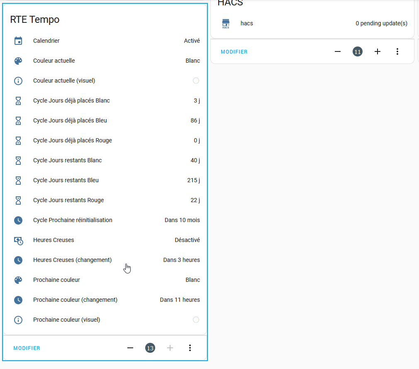Click the hacs entity label

(x=247, y=24)
